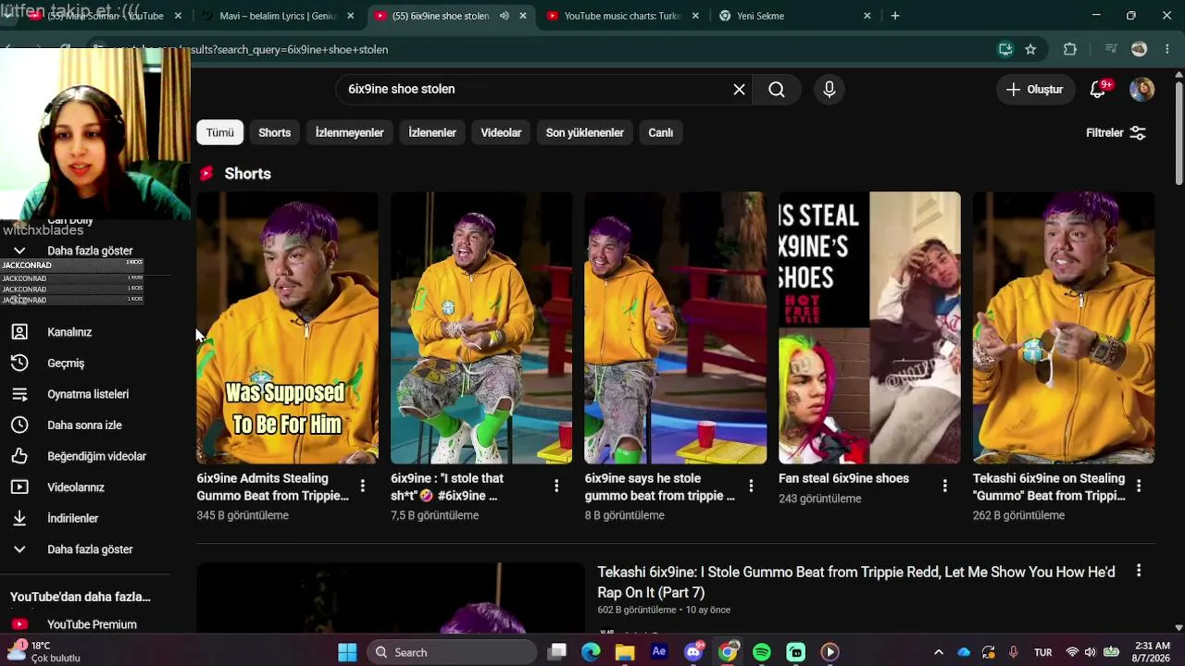Screen dimensions: 1185x666
Task: Play the 'Steal 6ix9ine's Shoes' short thumbnail
Action: pyautogui.click(x=869, y=327)
